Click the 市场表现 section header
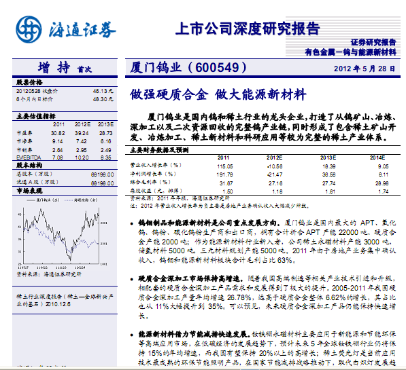This screenshot has height=370, width=406. [x=29, y=191]
